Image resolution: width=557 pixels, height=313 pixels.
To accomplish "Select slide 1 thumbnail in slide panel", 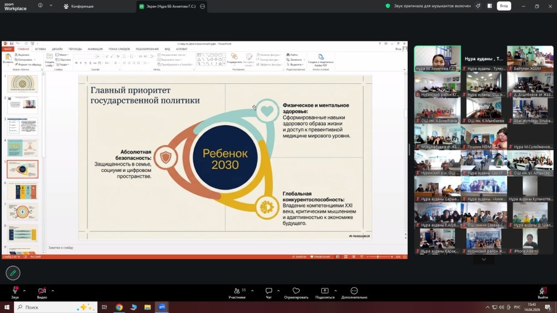I will click(x=22, y=83).
